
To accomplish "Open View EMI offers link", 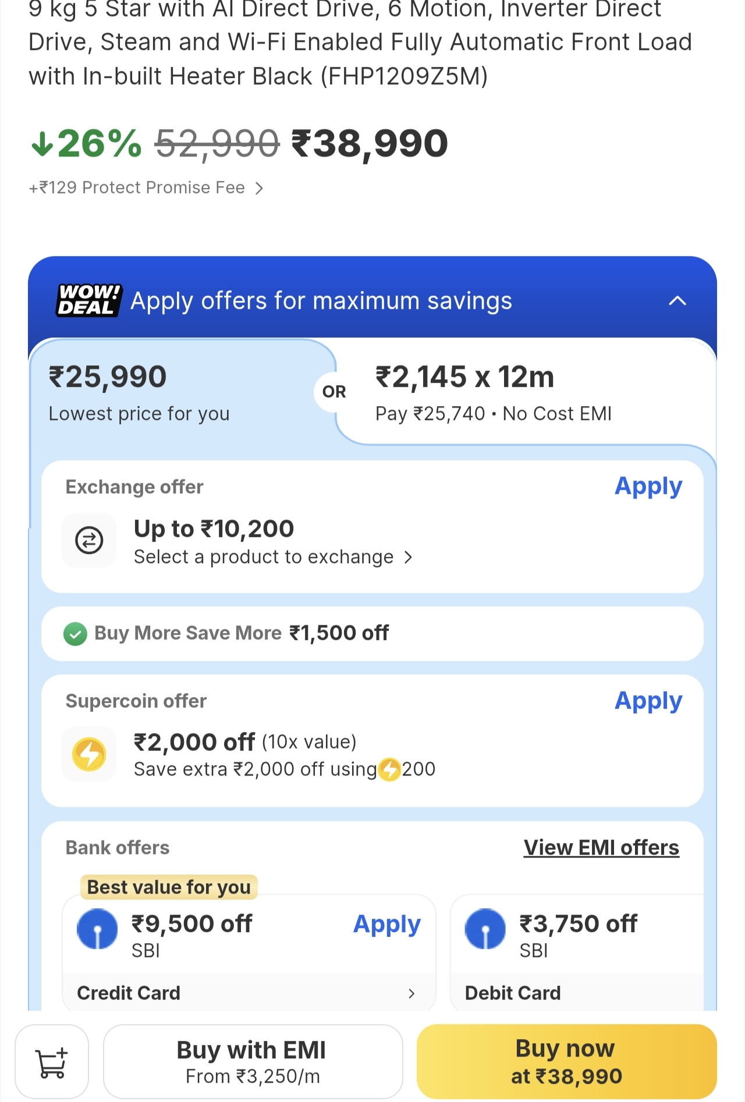I will click(601, 848).
